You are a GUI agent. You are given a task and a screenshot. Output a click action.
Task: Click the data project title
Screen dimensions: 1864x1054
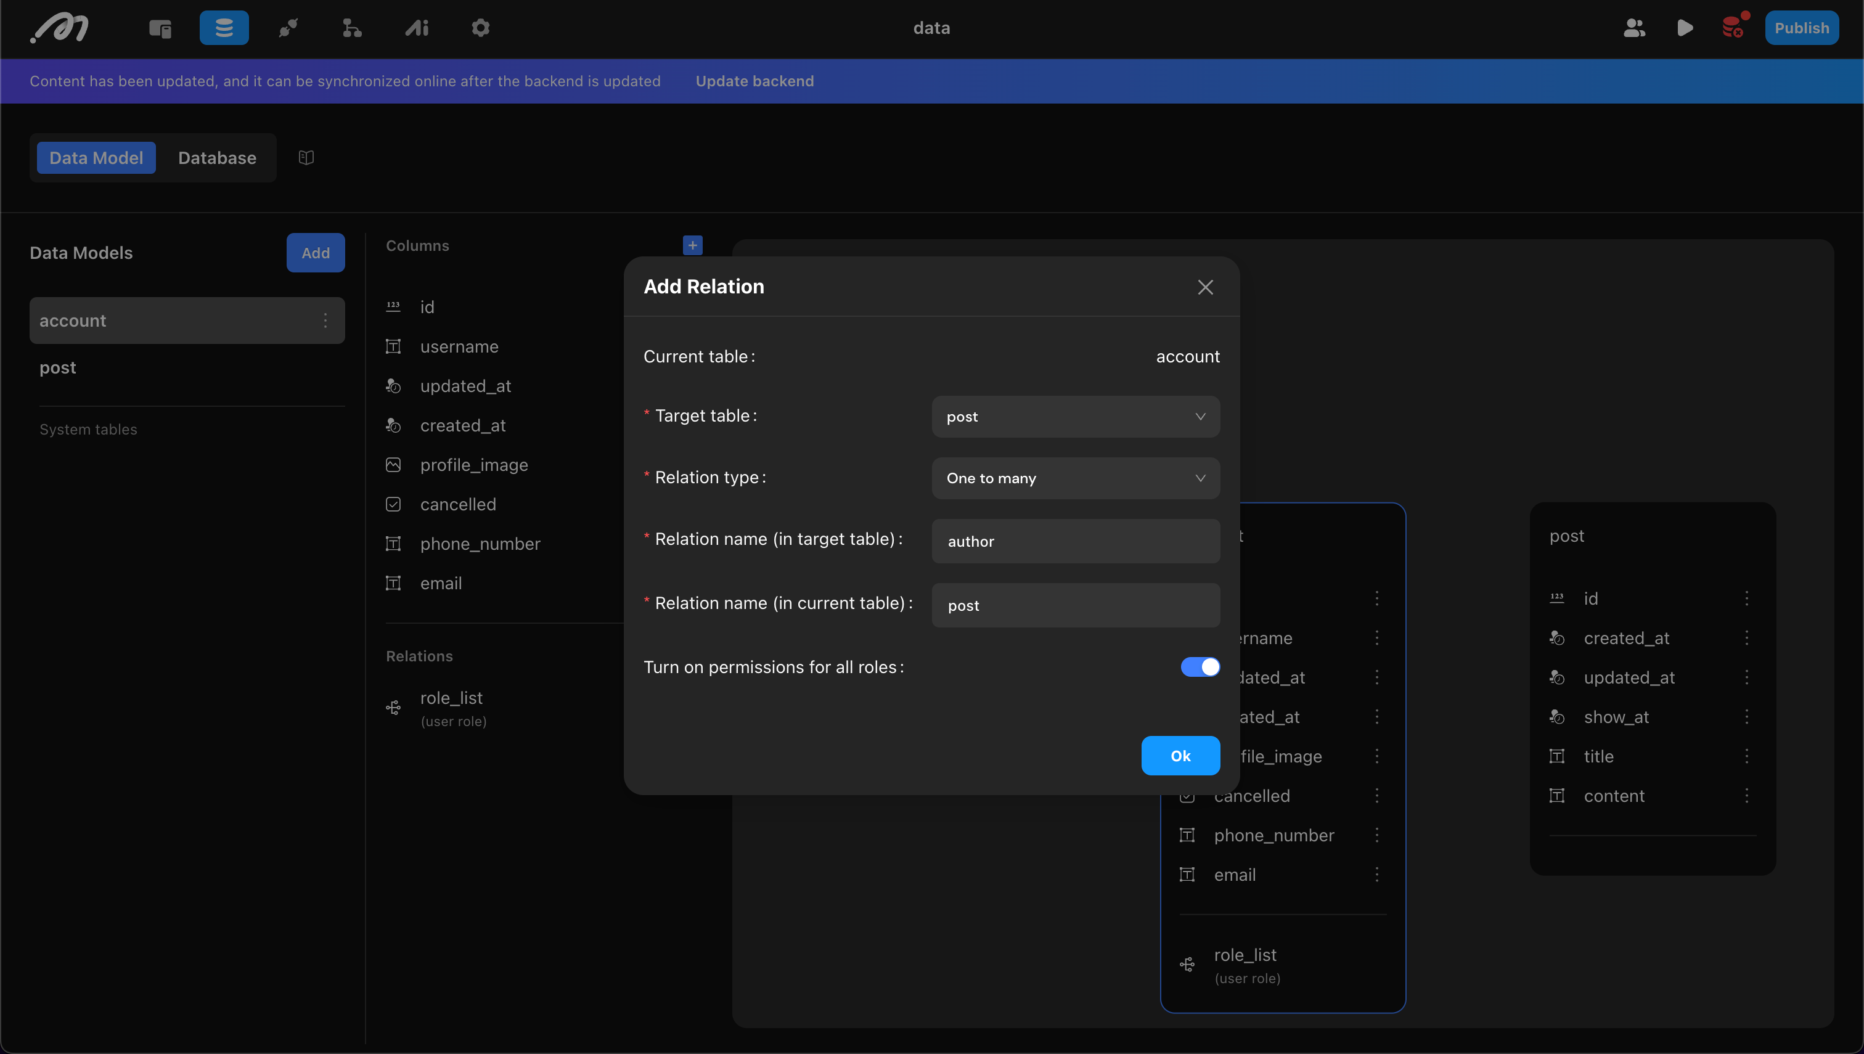(931, 28)
